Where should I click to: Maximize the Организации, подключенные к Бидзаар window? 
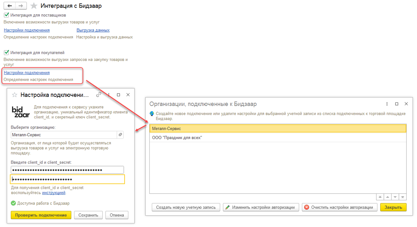397,104
